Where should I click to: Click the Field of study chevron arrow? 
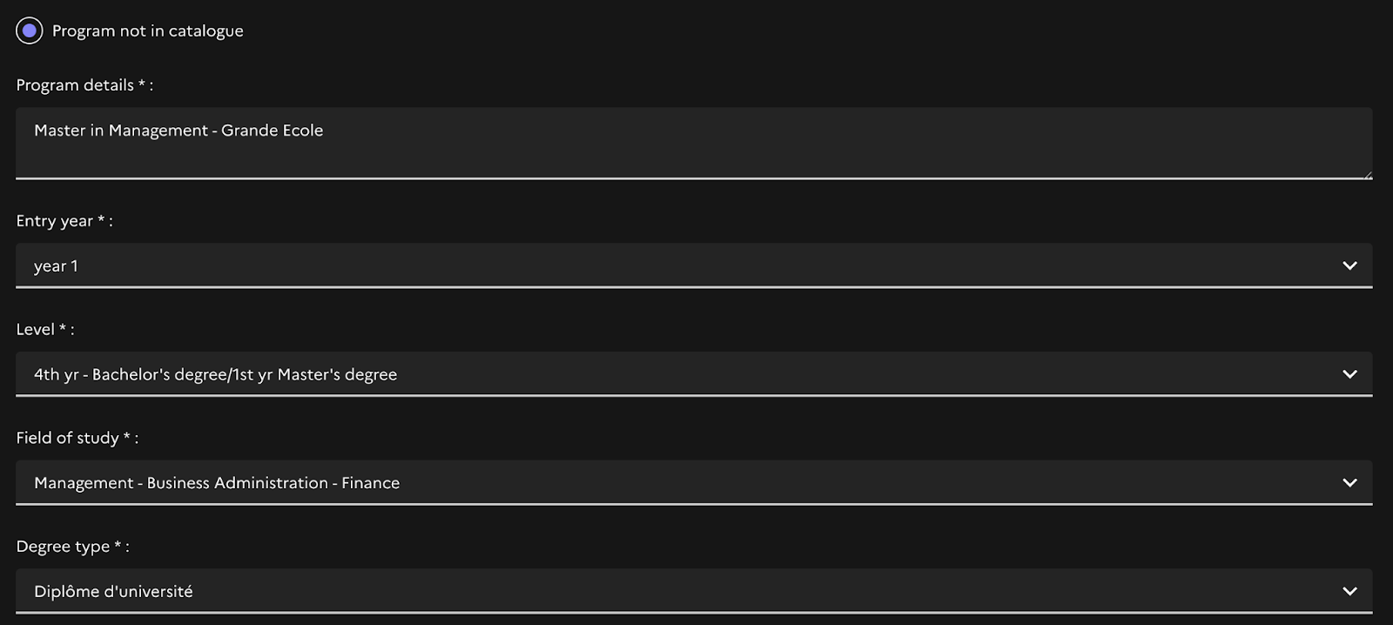(1349, 482)
